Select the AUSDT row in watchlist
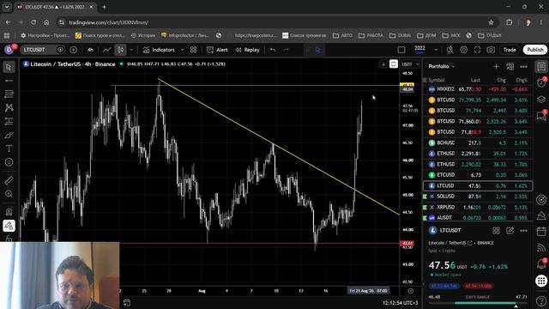Screen dimensions: 549x309 pyautogui.click(x=478, y=217)
